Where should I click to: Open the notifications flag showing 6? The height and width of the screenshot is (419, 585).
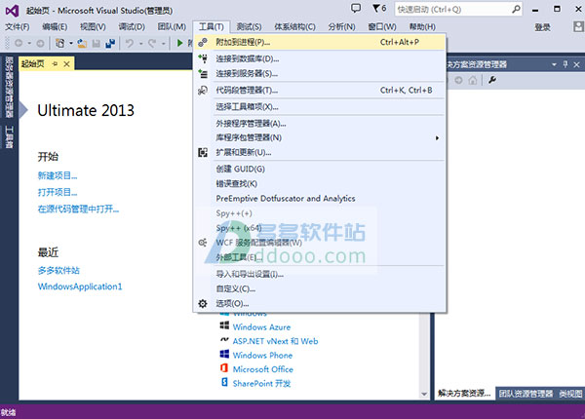(x=379, y=8)
